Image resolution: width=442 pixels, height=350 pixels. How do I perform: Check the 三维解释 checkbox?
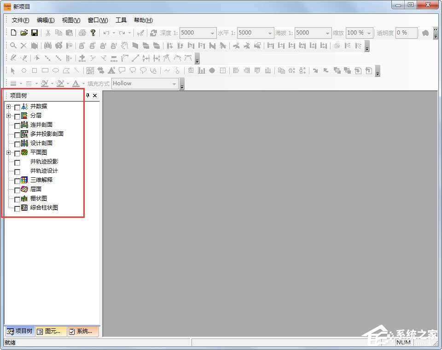point(17,181)
